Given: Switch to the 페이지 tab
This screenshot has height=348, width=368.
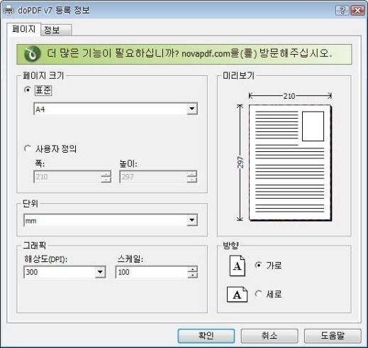Looking at the screenshot, I should (x=23, y=29).
